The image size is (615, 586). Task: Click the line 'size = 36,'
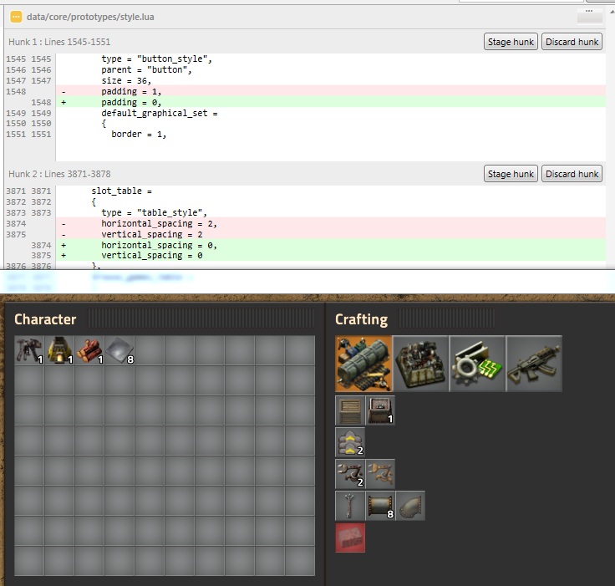126,80
